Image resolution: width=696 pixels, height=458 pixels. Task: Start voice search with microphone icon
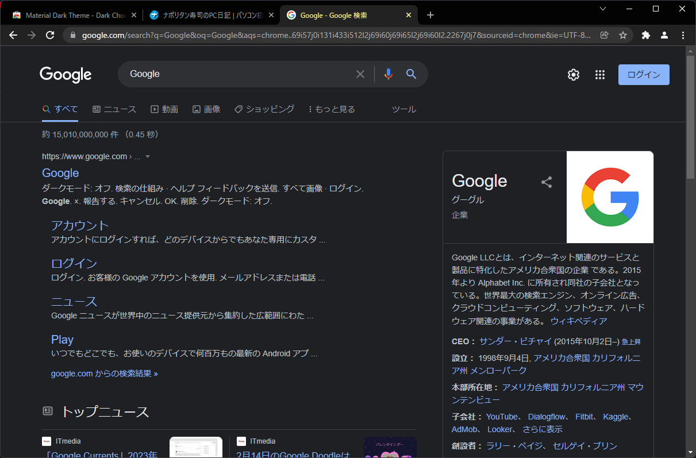tap(389, 74)
